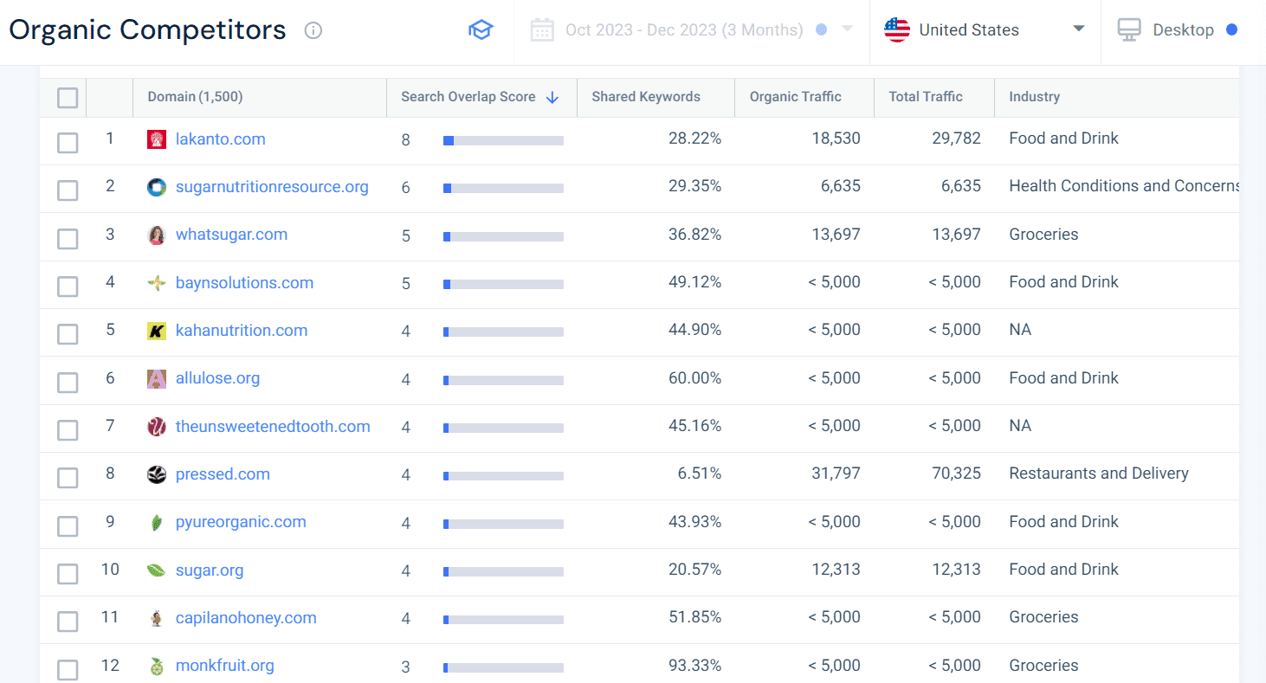
Task: Open the sugarnutritionresource.org link
Action: click(x=272, y=187)
